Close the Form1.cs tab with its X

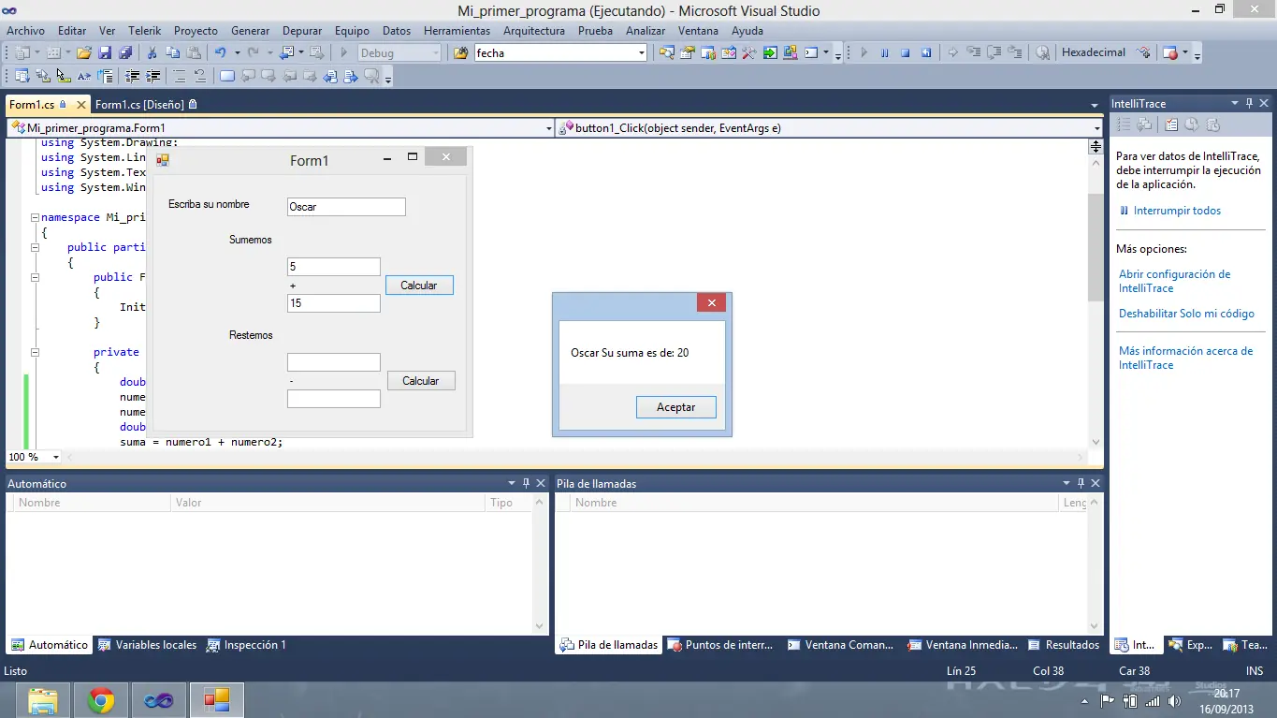pyautogui.click(x=81, y=105)
